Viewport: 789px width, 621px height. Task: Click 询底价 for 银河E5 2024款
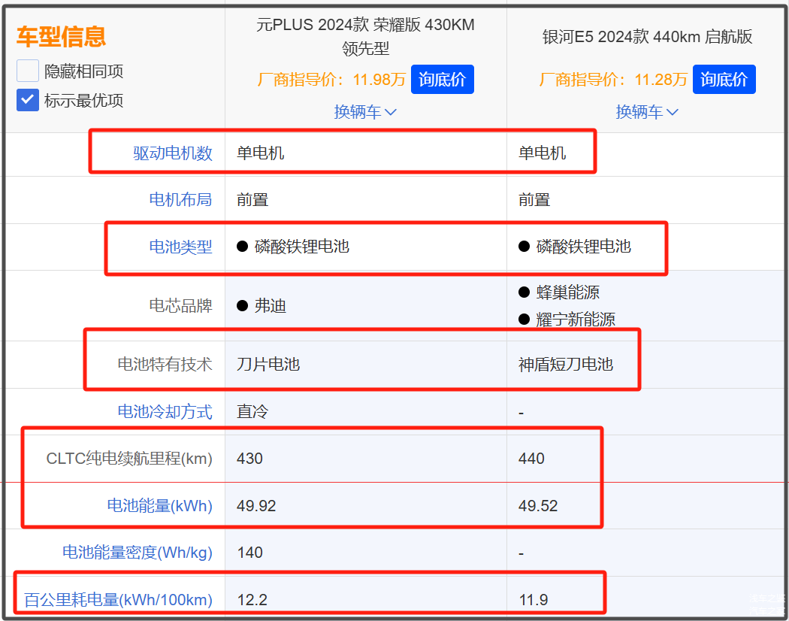[724, 79]
